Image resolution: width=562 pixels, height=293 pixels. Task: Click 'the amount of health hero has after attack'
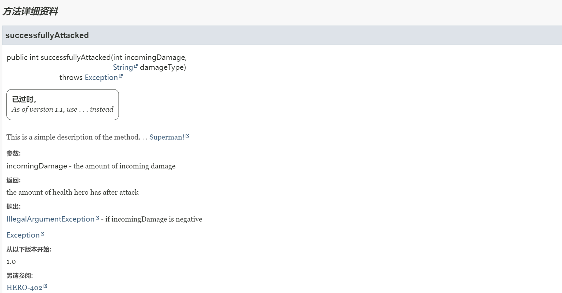coord(73,192)
